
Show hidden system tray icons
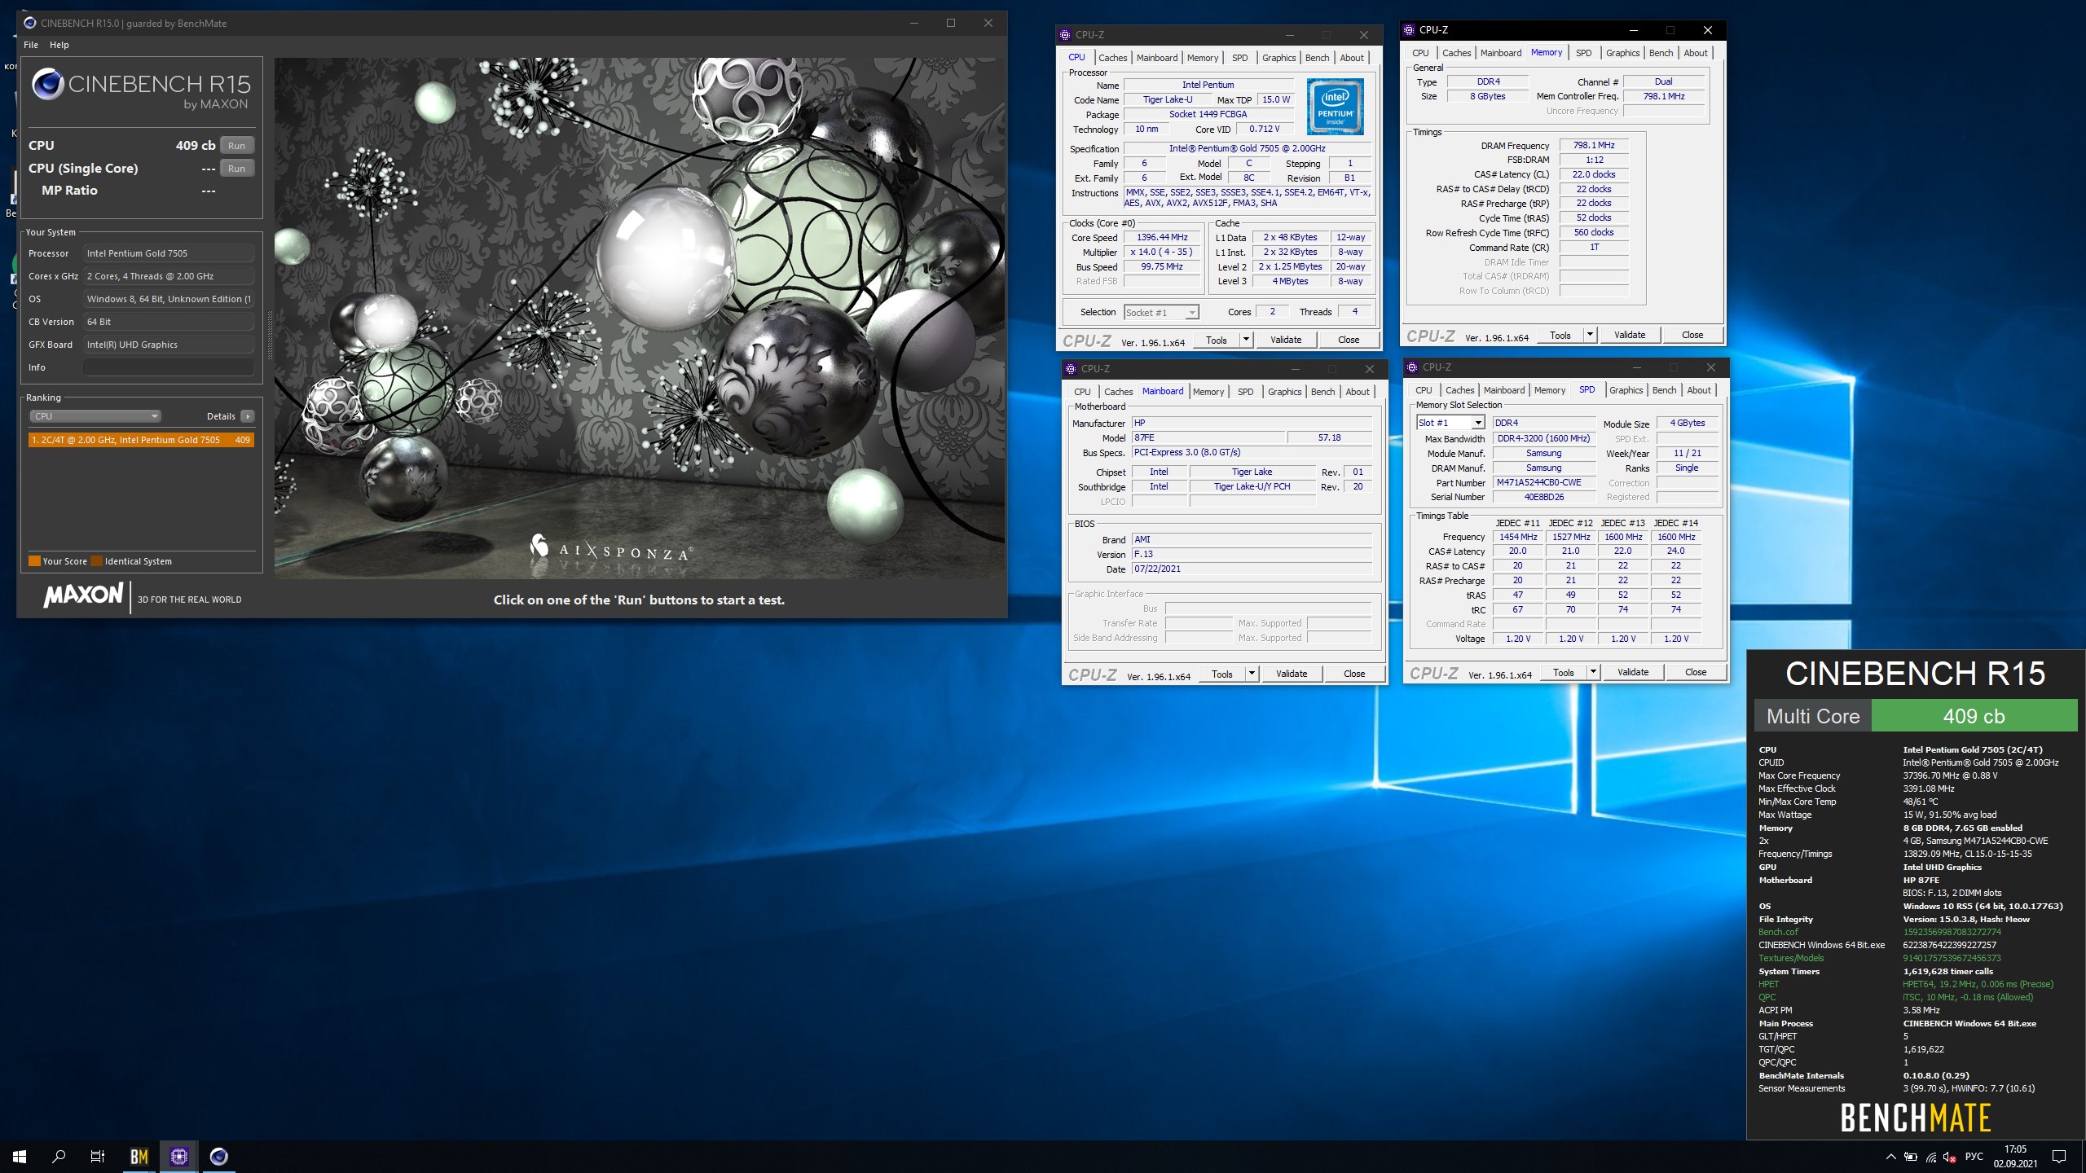click(1890, 1157)
